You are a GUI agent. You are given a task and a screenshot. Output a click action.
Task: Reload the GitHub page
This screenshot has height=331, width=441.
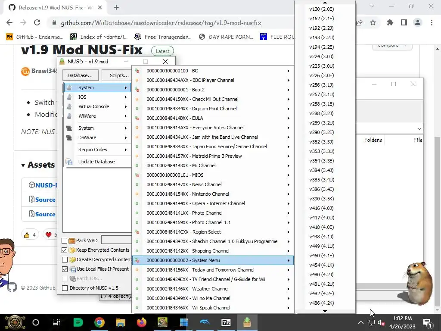pyautogui.click(x=37, y=22)
